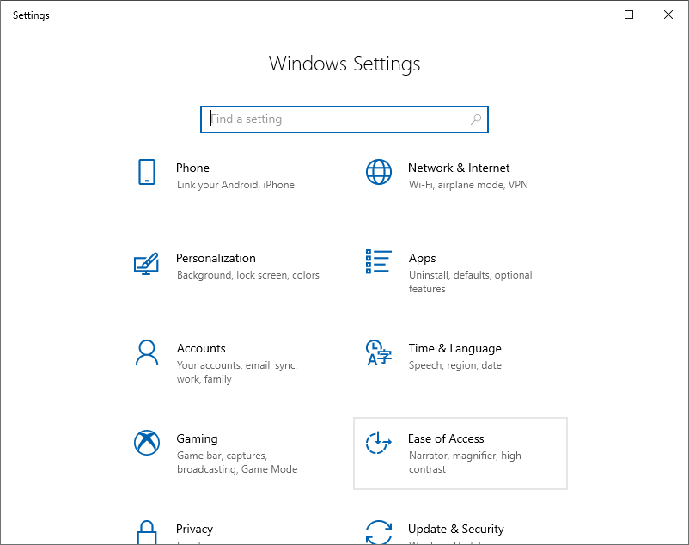The height and width of the screenshot is (545, 689).
Task: Click 'Narrator, magnifier, high contrast' text
Action: click(x=465, y=462)
